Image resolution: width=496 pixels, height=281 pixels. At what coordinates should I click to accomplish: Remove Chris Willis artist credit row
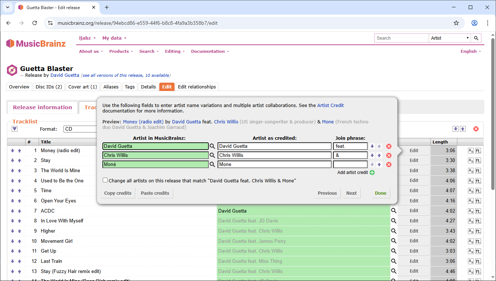pyautogui.click(x=389, y=155)
